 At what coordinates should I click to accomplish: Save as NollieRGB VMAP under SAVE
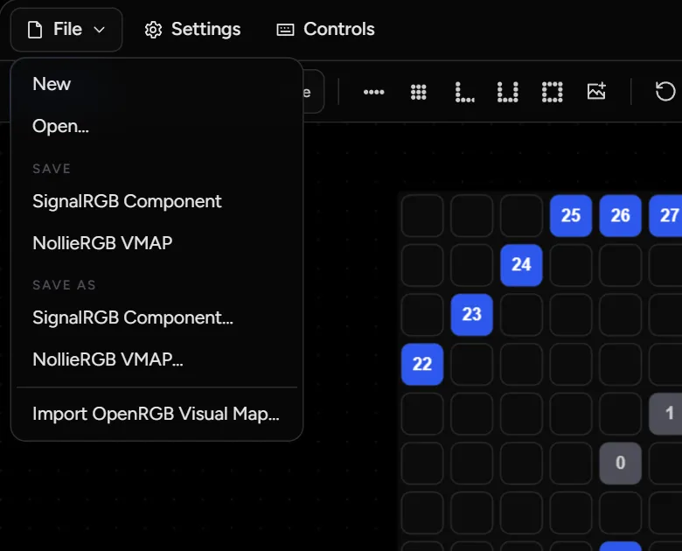point(157,243)
